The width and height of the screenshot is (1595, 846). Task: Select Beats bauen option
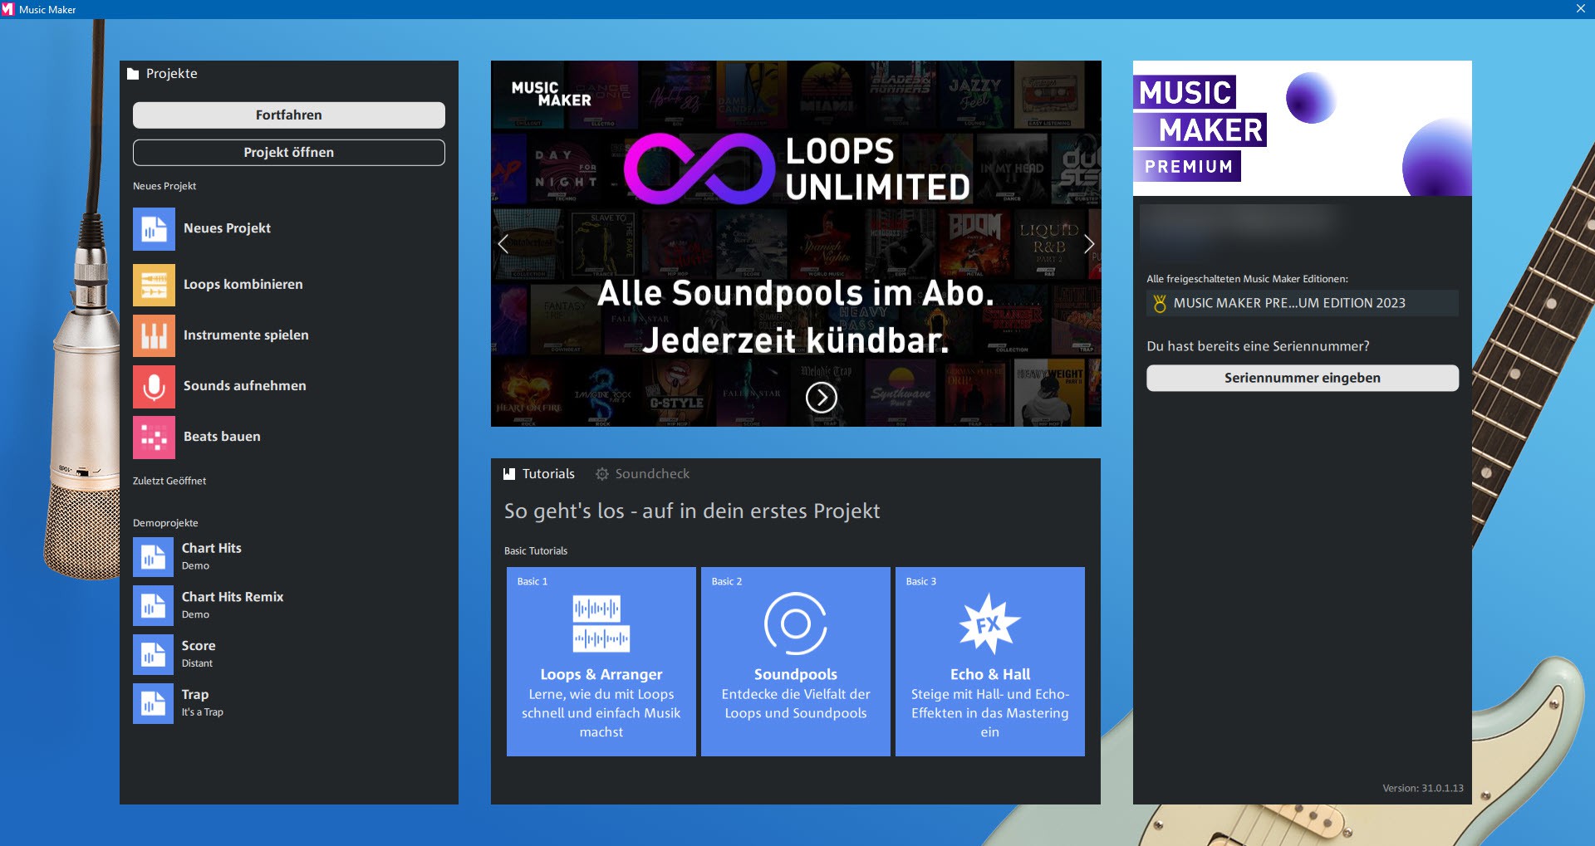222,436
